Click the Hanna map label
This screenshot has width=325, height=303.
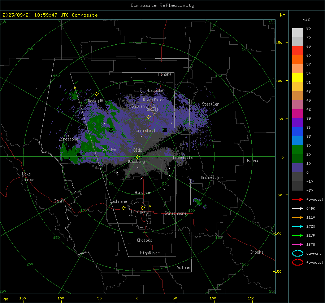click(252, 161)
